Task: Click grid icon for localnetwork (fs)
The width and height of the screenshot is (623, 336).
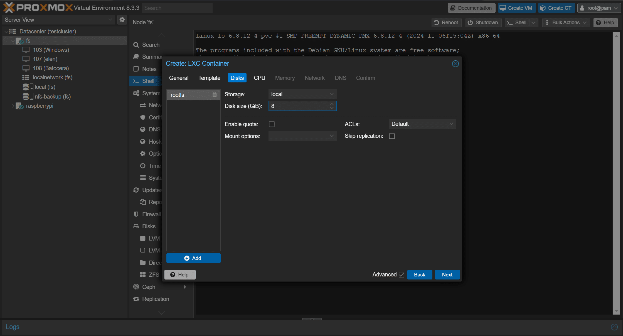Action: (x=26, y=77)
